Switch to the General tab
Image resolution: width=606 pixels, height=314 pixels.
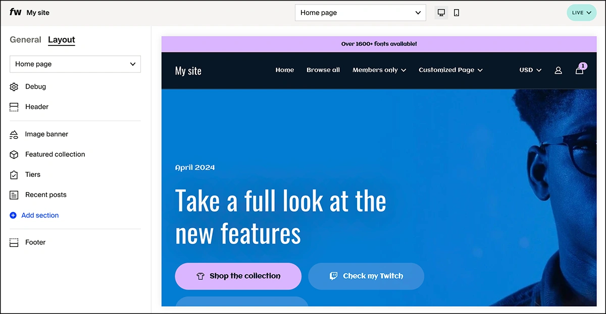[25, 40]
